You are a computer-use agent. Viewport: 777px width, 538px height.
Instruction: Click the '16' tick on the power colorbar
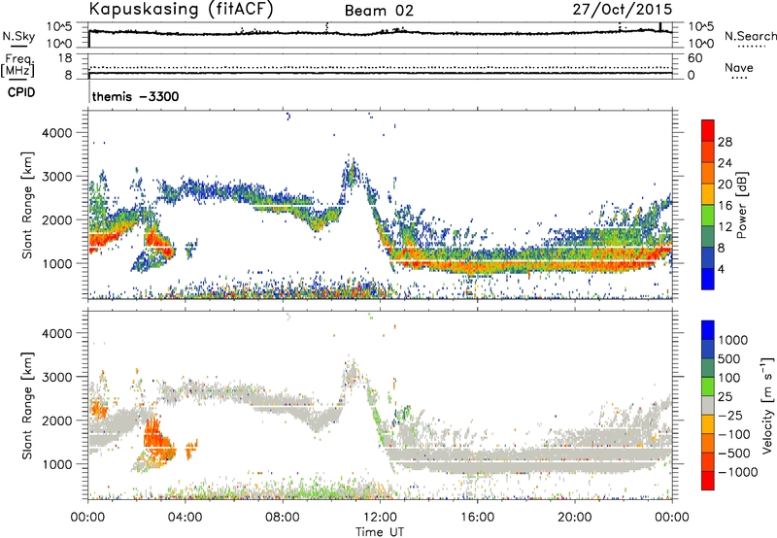[725, 206]
